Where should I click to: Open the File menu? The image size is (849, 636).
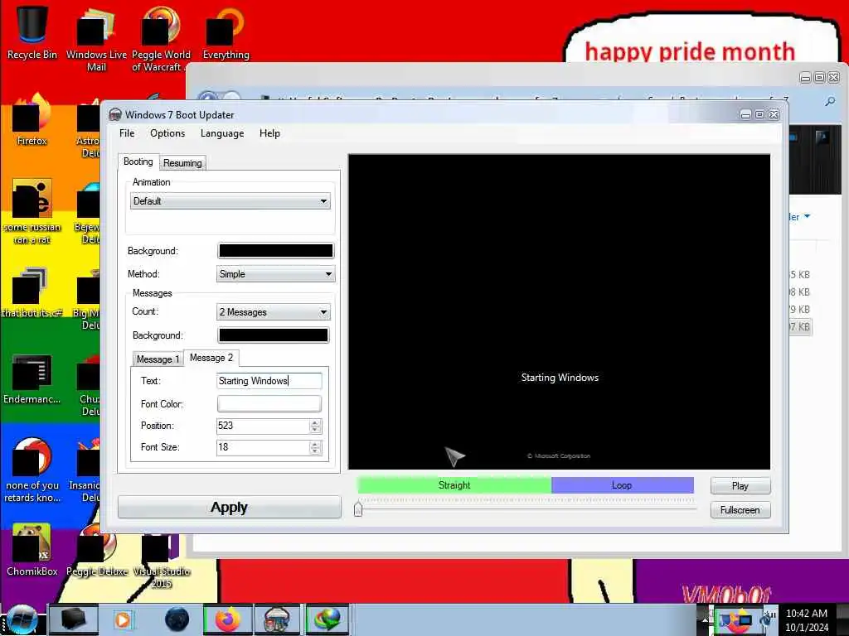click(127, 133)
